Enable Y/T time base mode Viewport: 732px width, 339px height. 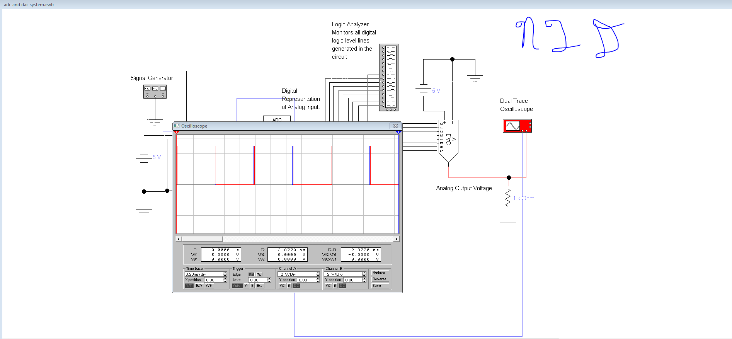(189, 286)
